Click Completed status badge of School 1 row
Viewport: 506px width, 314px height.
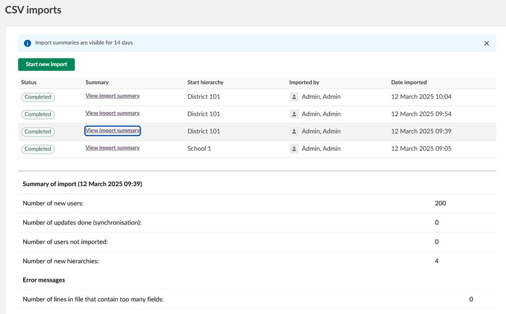coord(38,149)
